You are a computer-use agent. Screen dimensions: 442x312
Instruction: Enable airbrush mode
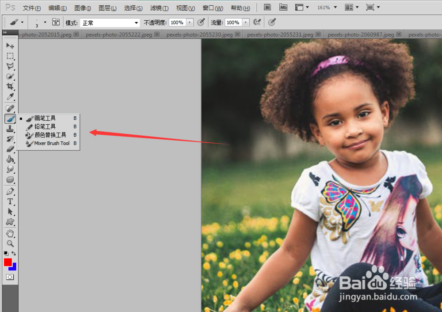point(257,22)
